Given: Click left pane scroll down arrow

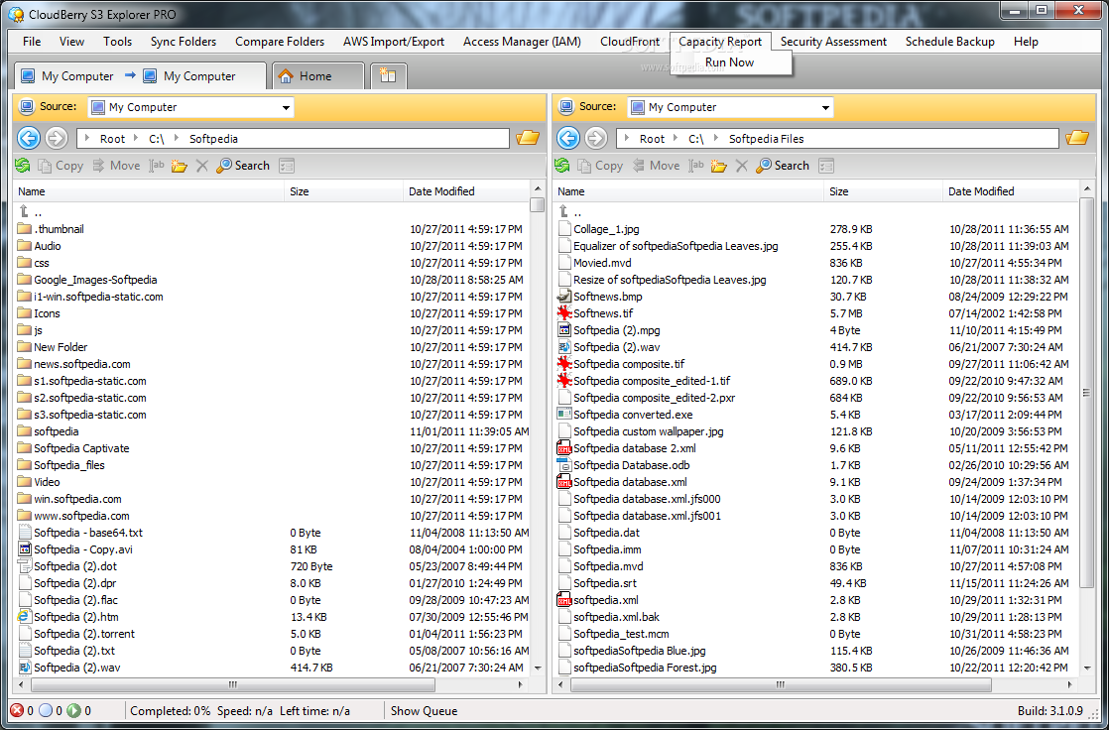Looking at the screenshot, I should 539,668.
